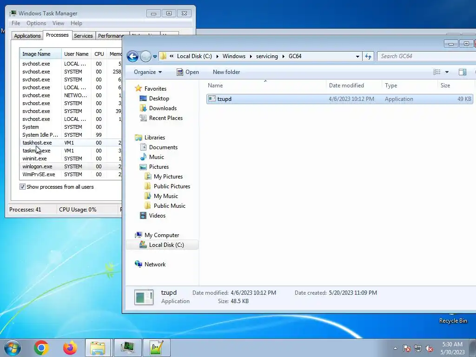Click the Change your view icon
Image resolution: width=476 pixels, height=357 pixels.
click(437, 72)
